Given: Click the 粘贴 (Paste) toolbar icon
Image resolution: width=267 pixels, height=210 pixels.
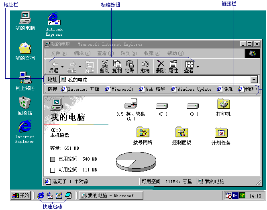Looking at the screenshot, I should [x=130, y=64].
